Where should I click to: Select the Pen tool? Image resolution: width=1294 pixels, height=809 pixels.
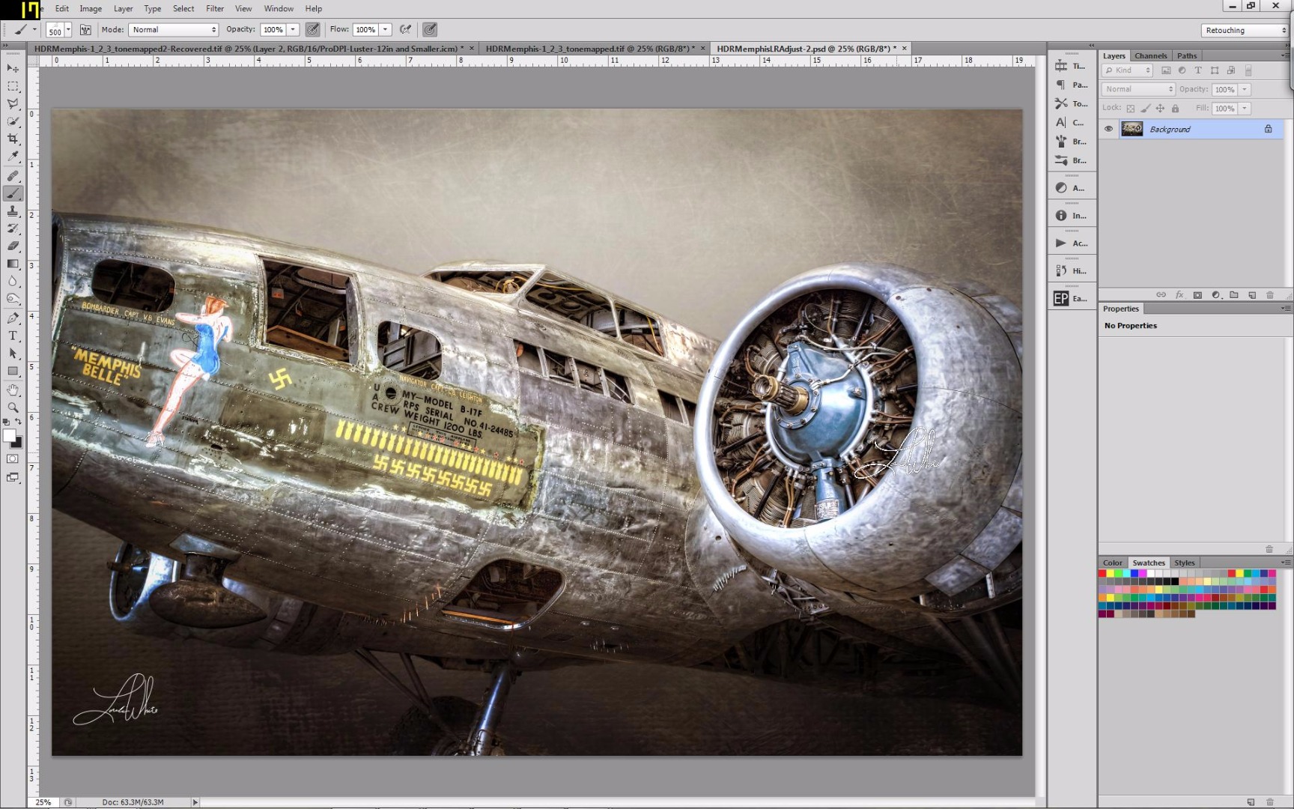pos(13,318)
